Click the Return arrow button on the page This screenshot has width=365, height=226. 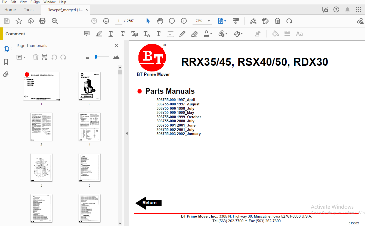click(149, 203)
